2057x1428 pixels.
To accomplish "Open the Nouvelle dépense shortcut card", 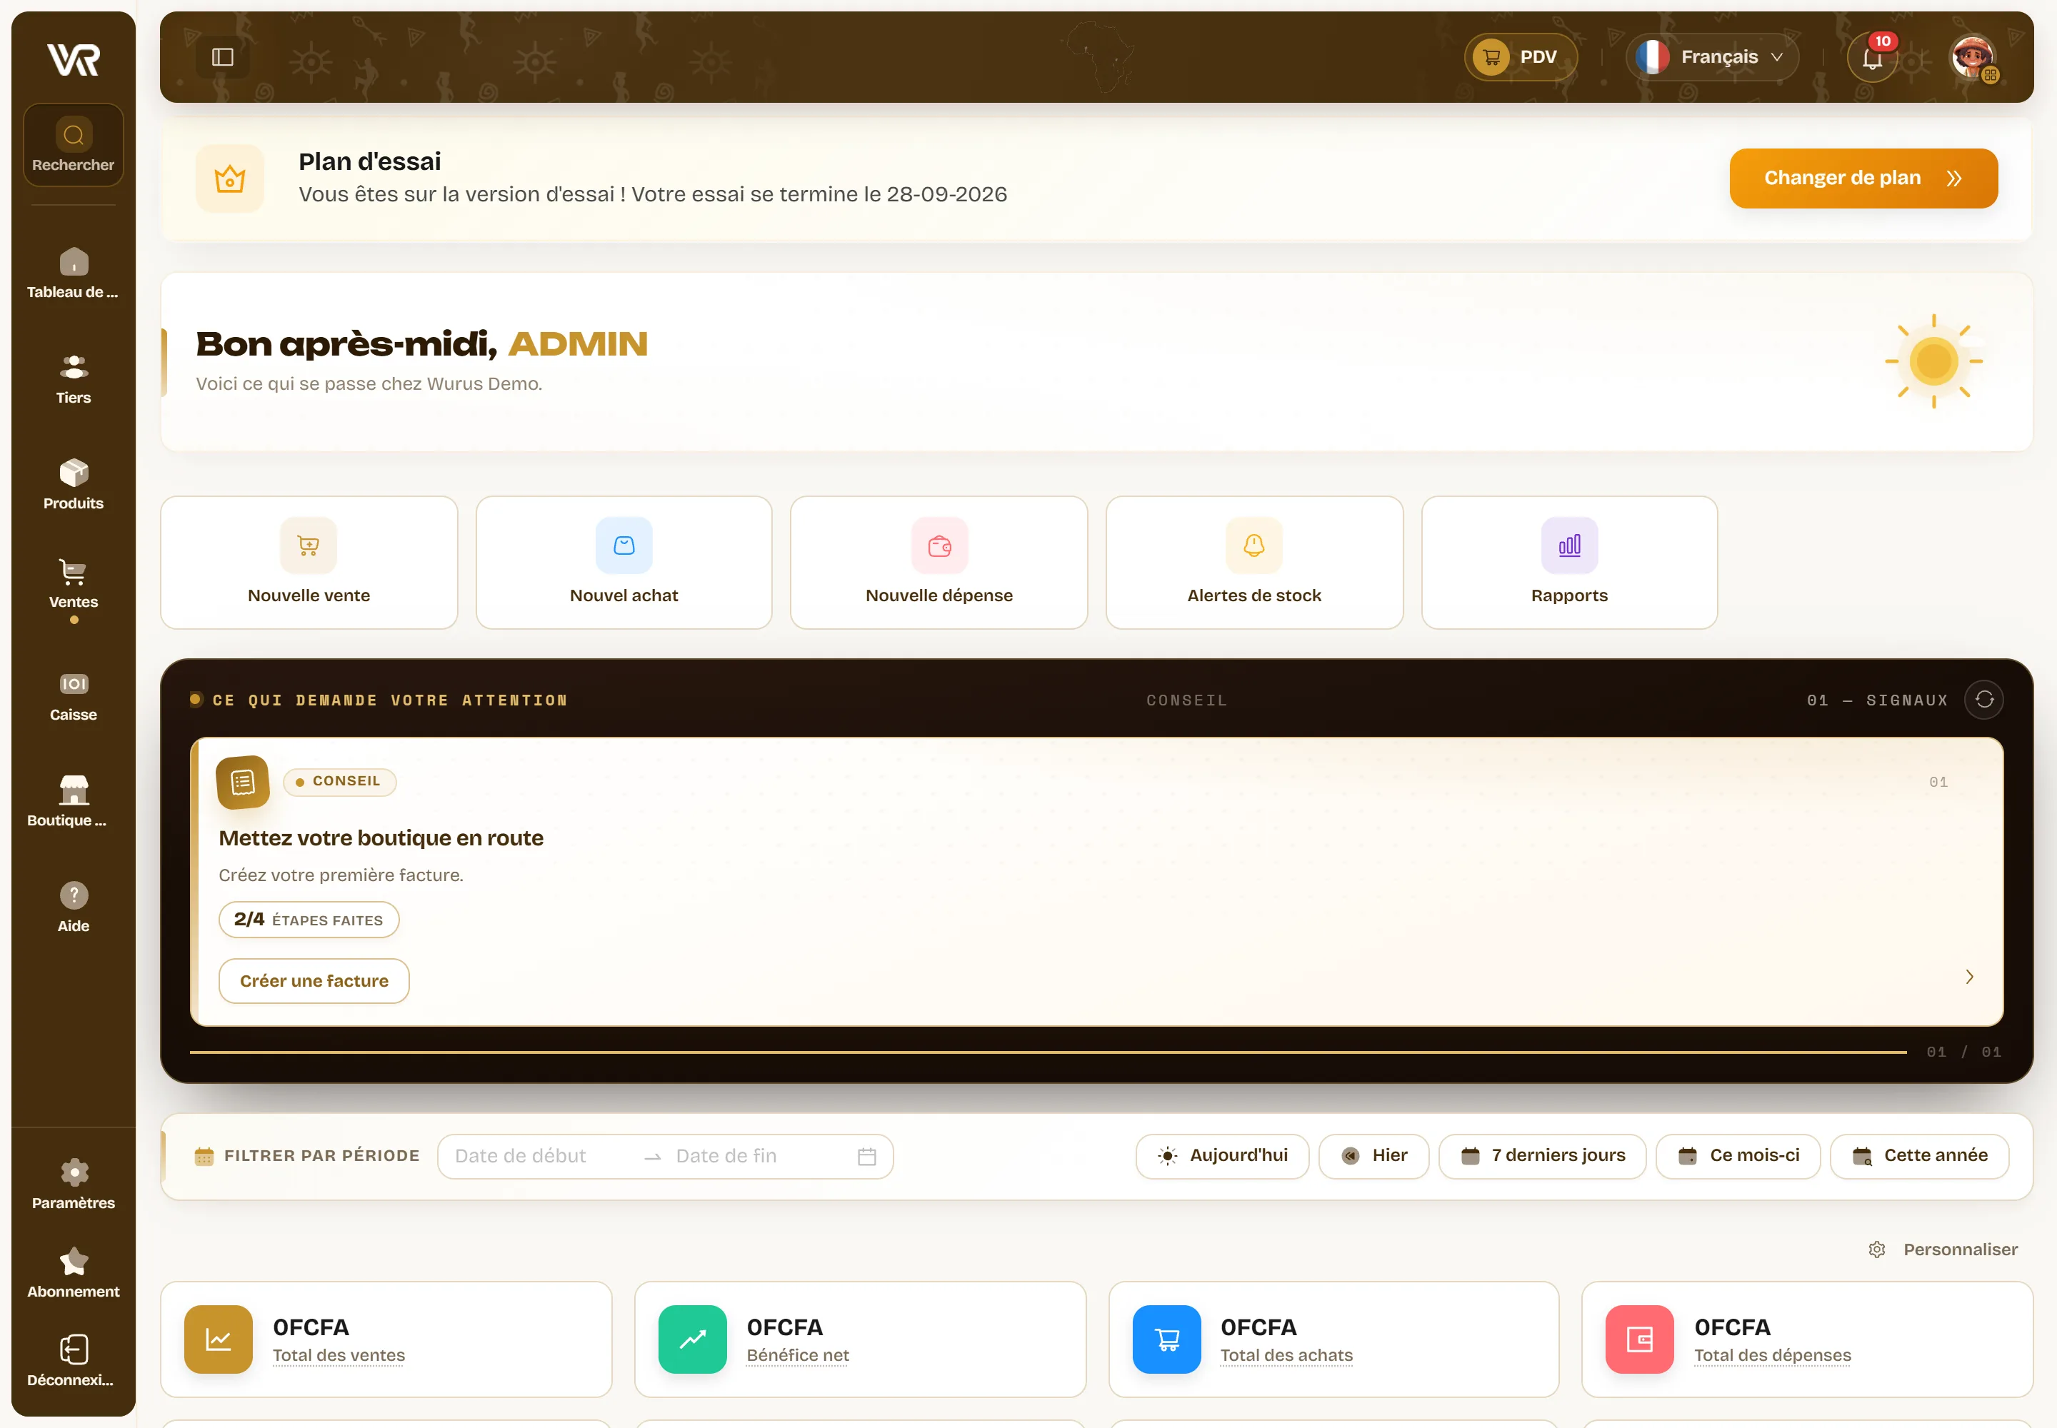I will [x=939, y=563].
